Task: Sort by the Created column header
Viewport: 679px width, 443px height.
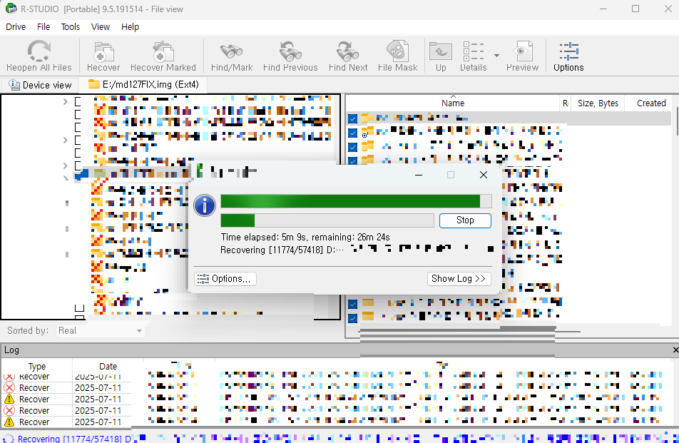Action: [651, 103]
